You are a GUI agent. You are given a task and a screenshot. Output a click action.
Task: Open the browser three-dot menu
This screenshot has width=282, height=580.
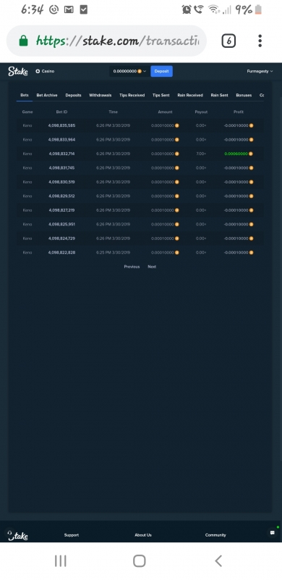(x=260, y=41)
